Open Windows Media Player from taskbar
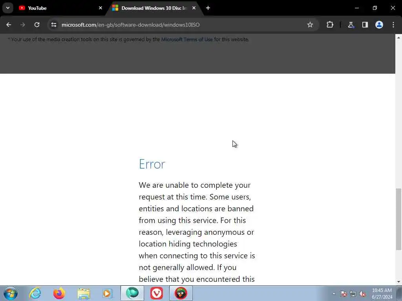 [108, 293]
